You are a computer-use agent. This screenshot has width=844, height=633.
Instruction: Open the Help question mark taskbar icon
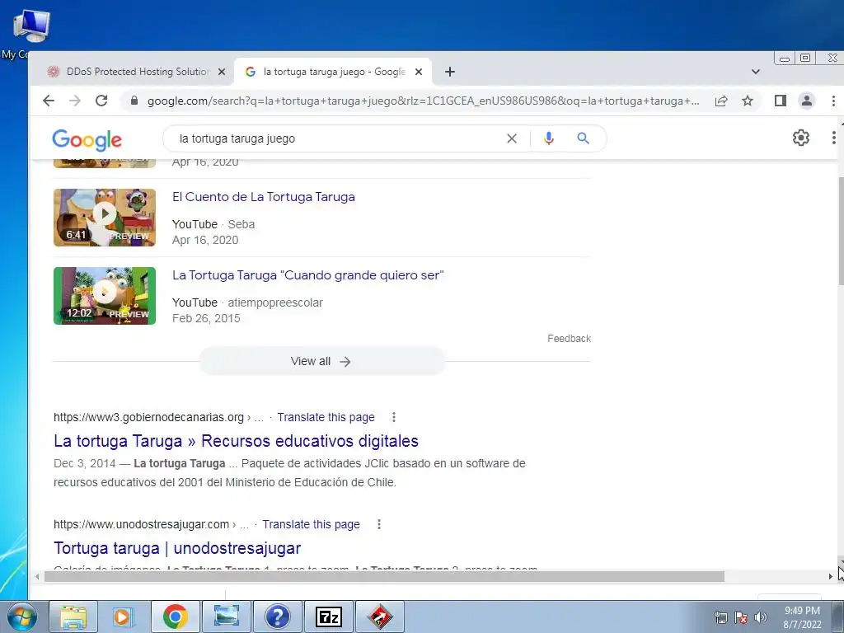click(x=278, y=617)
